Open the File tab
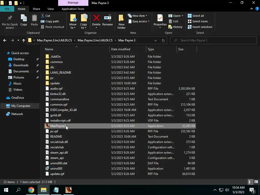The width and height of the screenshot is (260, 195). point(7,9)
